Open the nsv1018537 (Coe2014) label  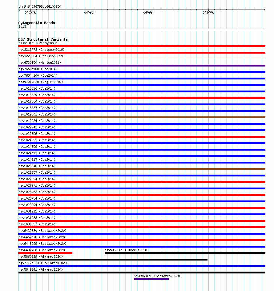pyautogui.click(x=37, y=108)
